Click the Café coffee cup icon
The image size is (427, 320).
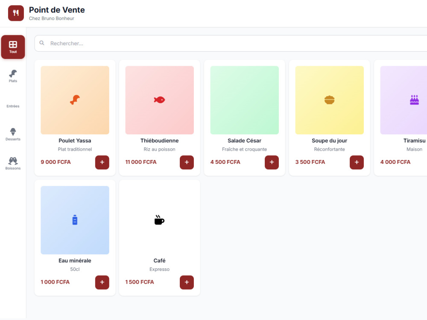tap(160, 220)
